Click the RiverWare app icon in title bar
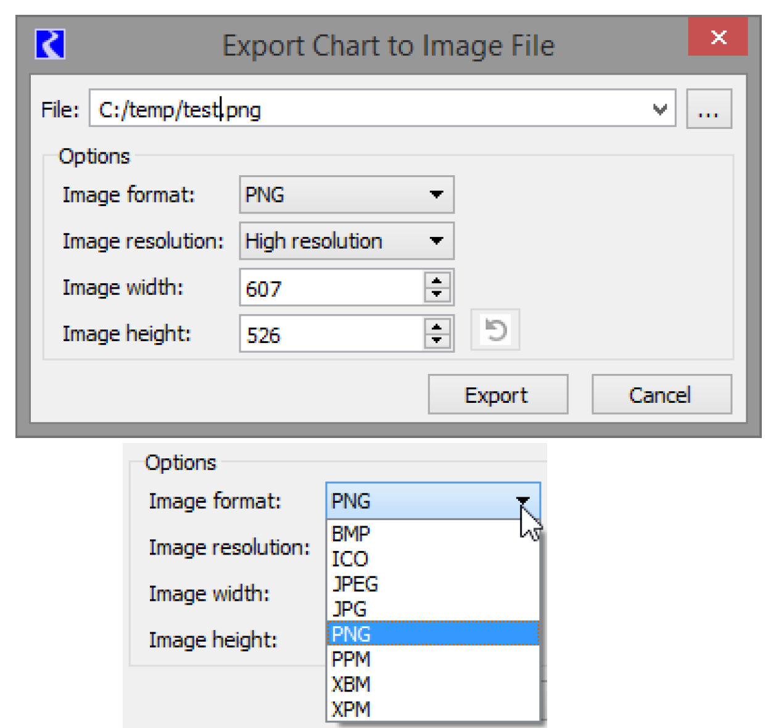Viewport: 776px width, 728px height. [x=50, y=44]
